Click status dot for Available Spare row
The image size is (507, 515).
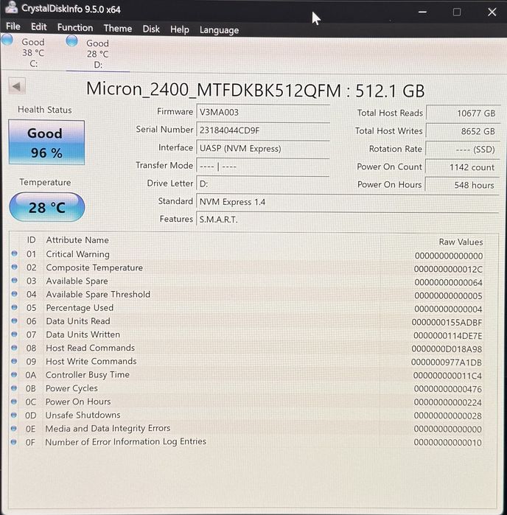15,281
